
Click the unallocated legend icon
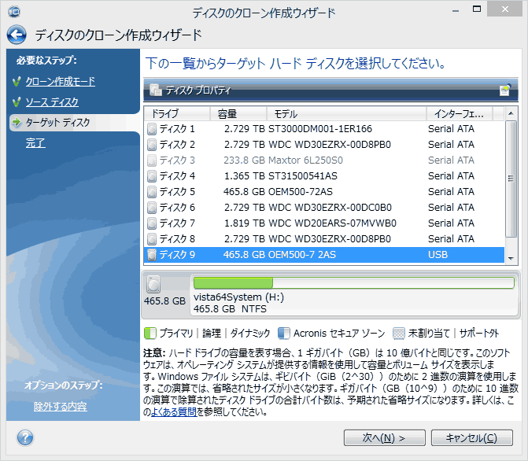(x=399, y=334)
